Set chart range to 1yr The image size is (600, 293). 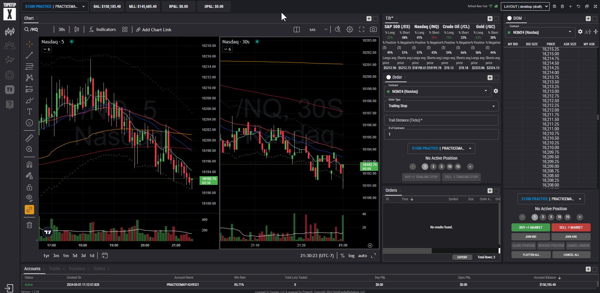pyautogui.click(x=46, y=256)
